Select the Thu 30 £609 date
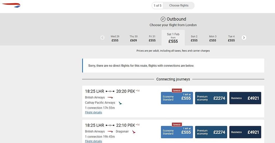This screenshot has height=143, width=275. pyautogui.click(x=134, y=38)
